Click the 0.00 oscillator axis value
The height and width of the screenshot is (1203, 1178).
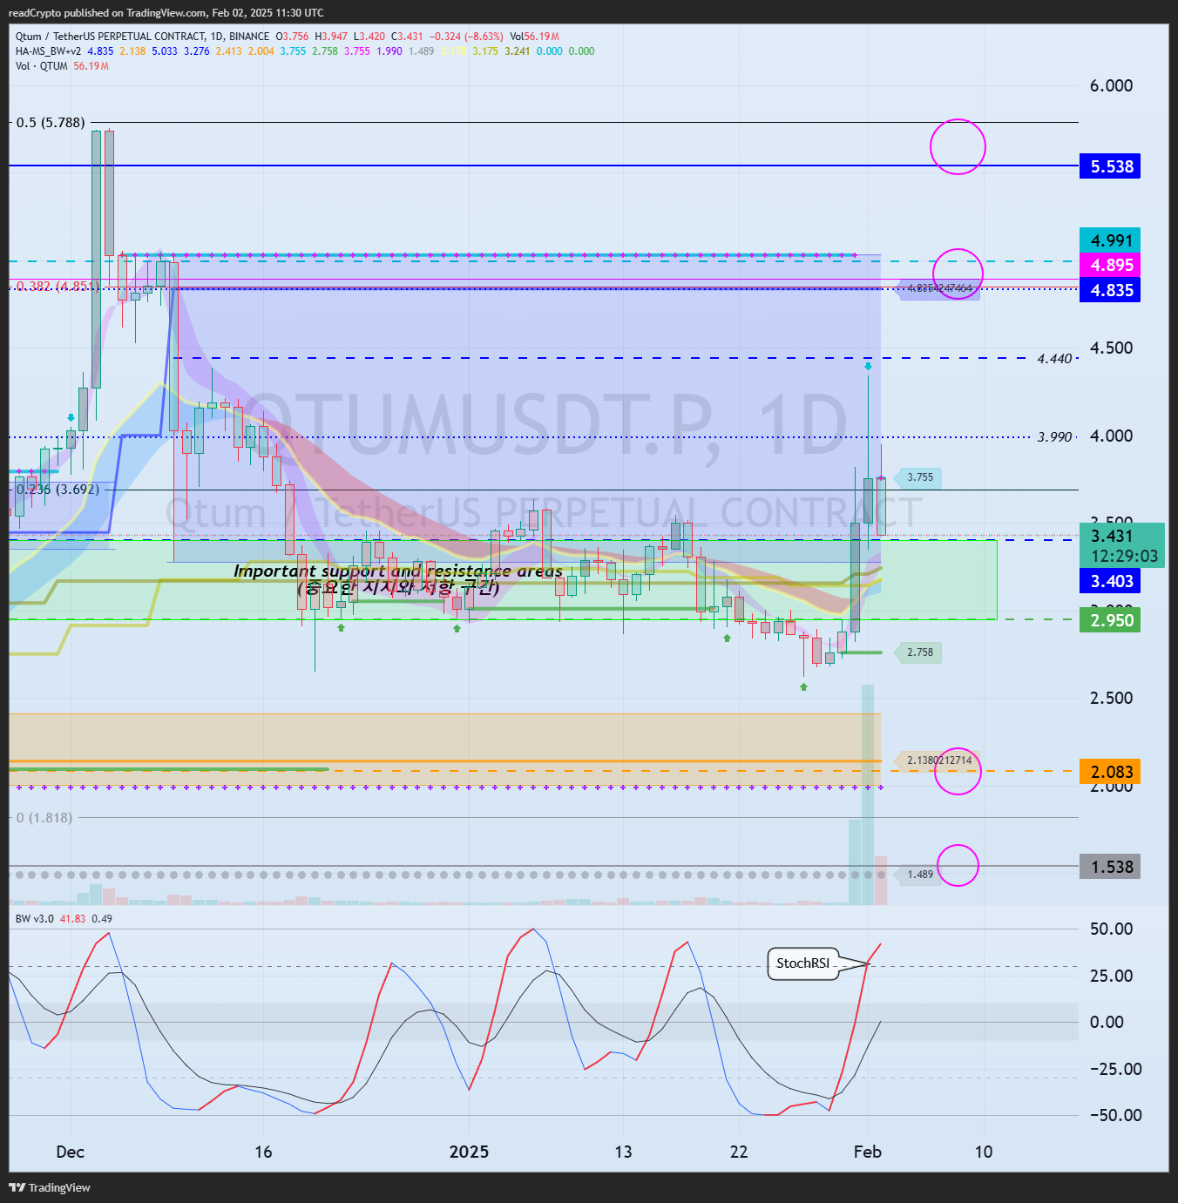(x=1107, y=1022)
